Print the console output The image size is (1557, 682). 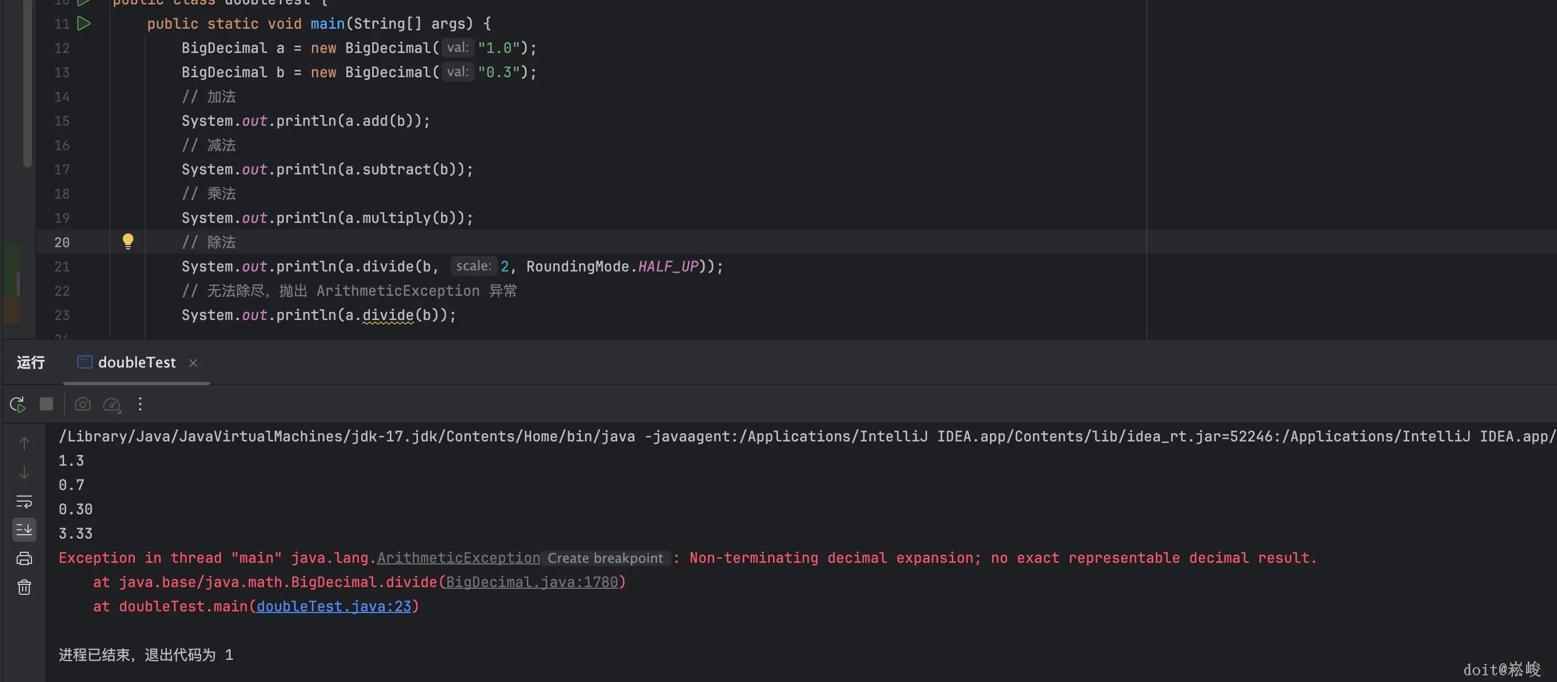24,559
